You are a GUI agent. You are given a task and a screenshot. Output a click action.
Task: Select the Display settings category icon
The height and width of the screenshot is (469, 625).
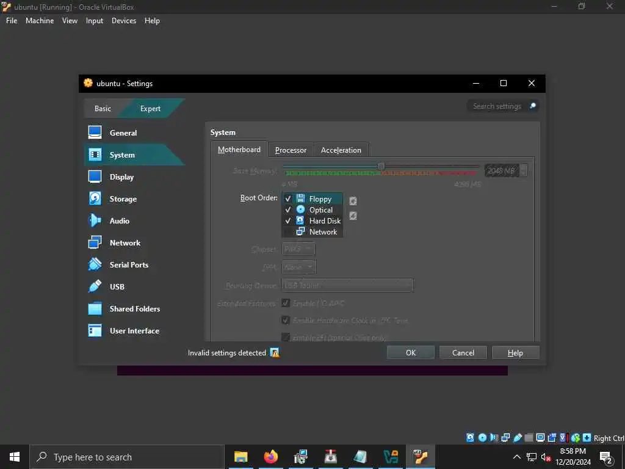95,176
